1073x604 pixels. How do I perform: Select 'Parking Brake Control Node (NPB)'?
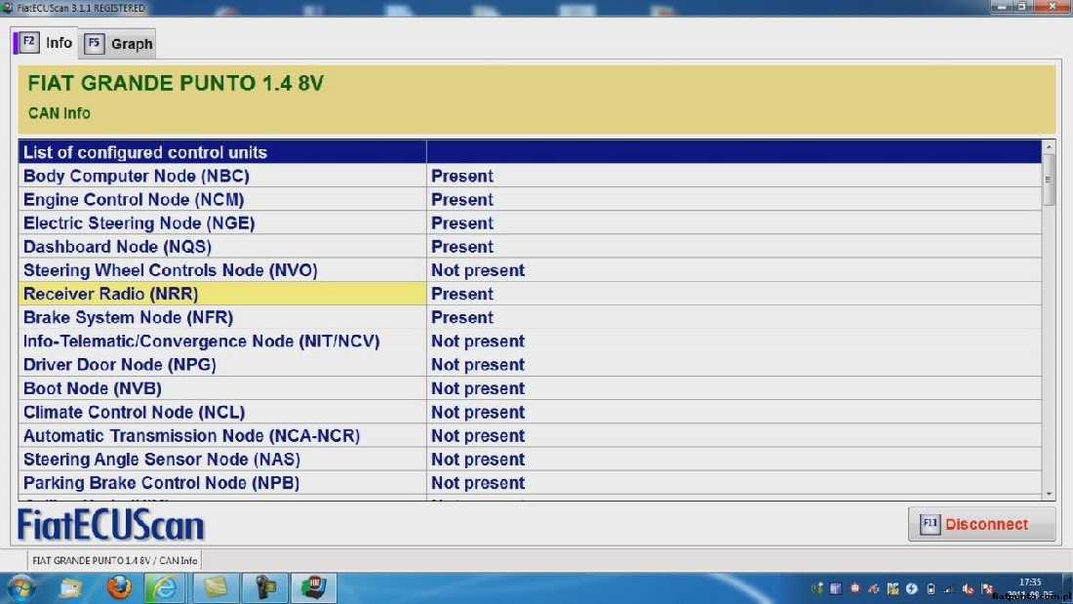click(221, 483)
